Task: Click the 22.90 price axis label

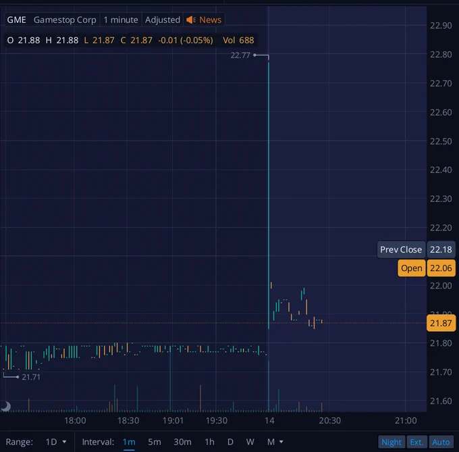Action: pyautogui.click(x=441, y=26)
